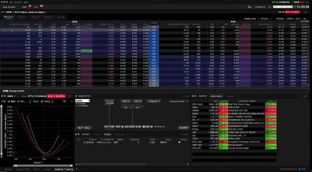The image size is (312, 172).
Task: Switch to the Mosaic workspace tab
Action: pyautogui.click(x=8, y=169)
